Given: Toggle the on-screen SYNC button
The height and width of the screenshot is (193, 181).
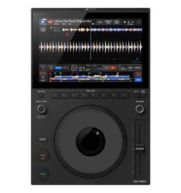Looking at the screenshot, I should tap(130, 68).
